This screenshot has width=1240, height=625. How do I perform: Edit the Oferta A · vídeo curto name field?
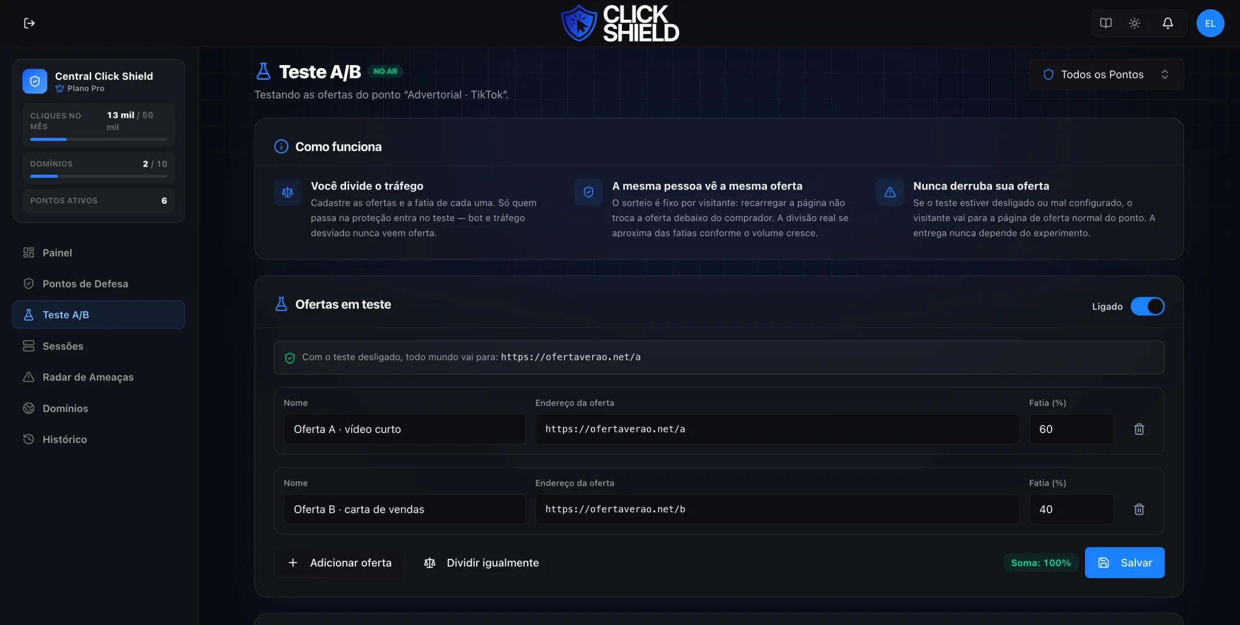point(404,429)
